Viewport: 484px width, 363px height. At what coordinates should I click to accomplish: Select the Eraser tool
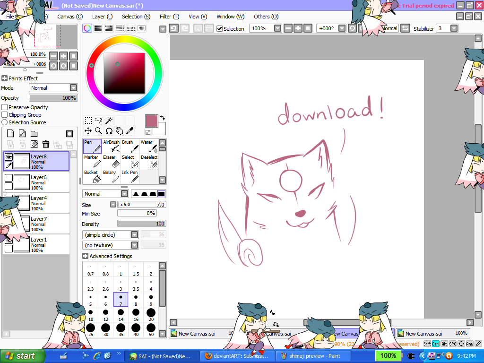(111, 161)
